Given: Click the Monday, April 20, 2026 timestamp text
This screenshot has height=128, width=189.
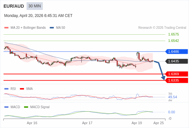Looking at the screenshot, I should (x=38, y=16).
